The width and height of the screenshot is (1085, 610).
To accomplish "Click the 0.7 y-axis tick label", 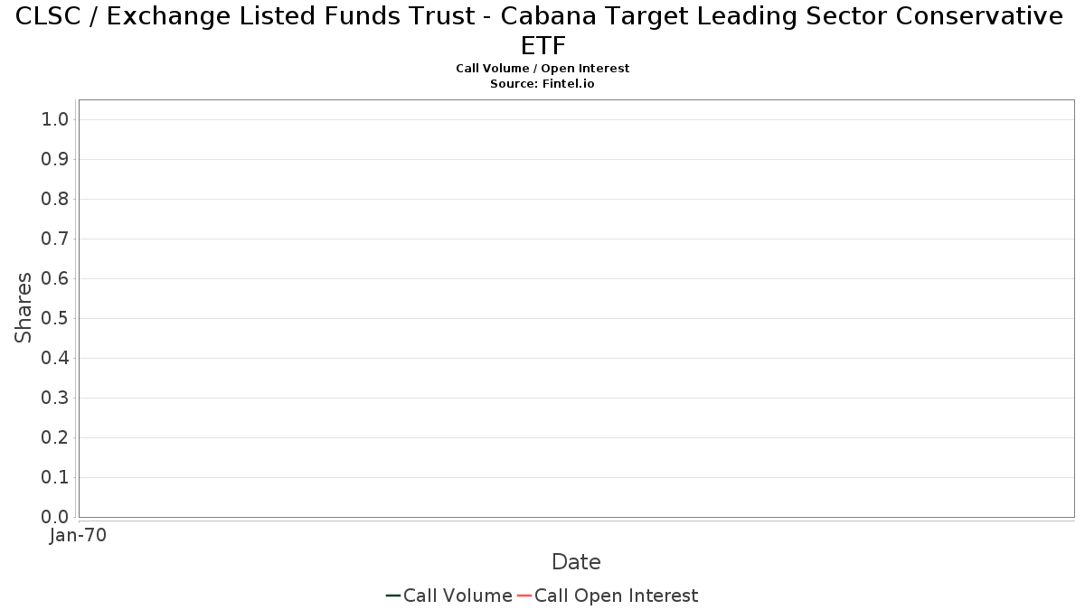I will pyautogui.click(x=55, y=239).
